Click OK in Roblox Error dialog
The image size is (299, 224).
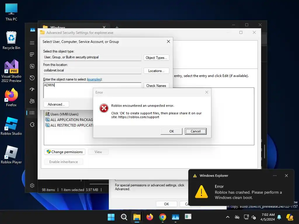(171, 131)
